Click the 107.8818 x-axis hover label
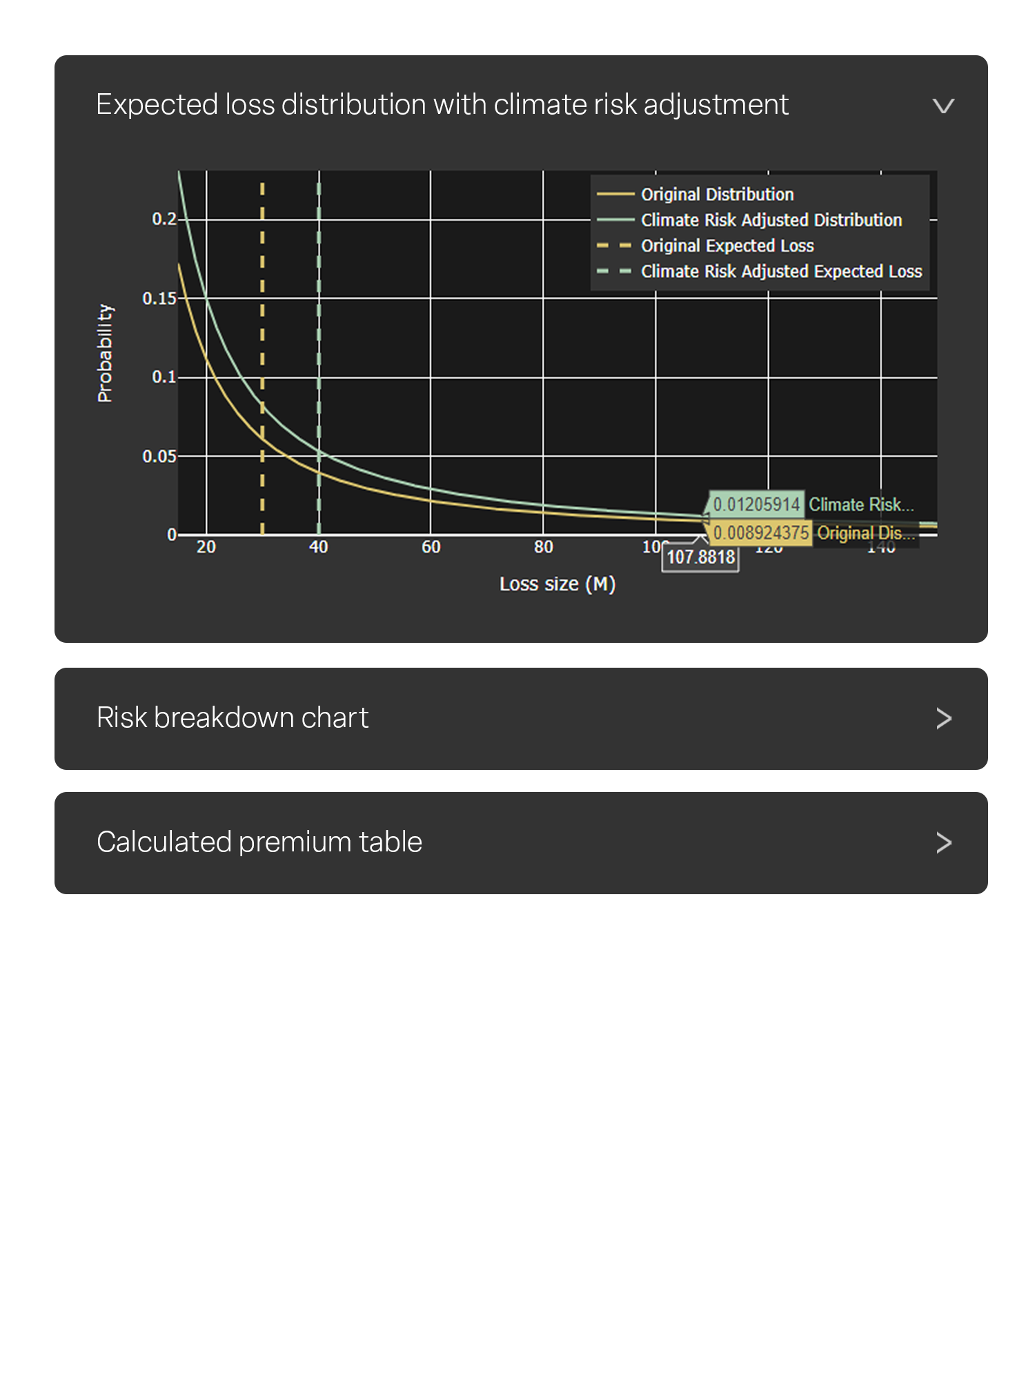Viewport: 1035px width, 1381px height. [x=700, y=557]
